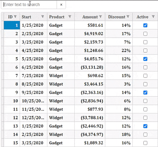Sort by the Amount column header

click(90, 17)
